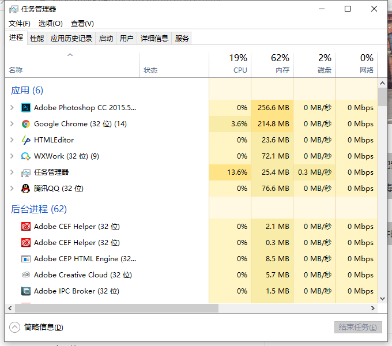Image resolution: width=392 pixels, height=346 pixels.
Task: Click the vertical scrollbar down arrow
Action: [x=382, y=299]
